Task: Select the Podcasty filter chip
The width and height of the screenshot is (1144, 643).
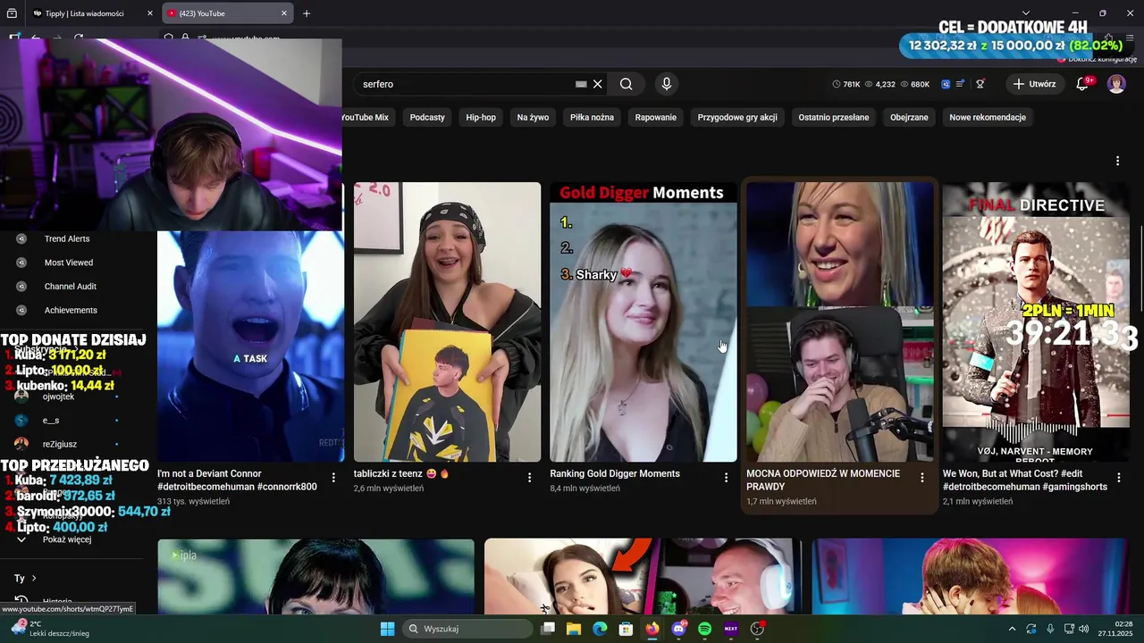Action: (x=427, y=117)
